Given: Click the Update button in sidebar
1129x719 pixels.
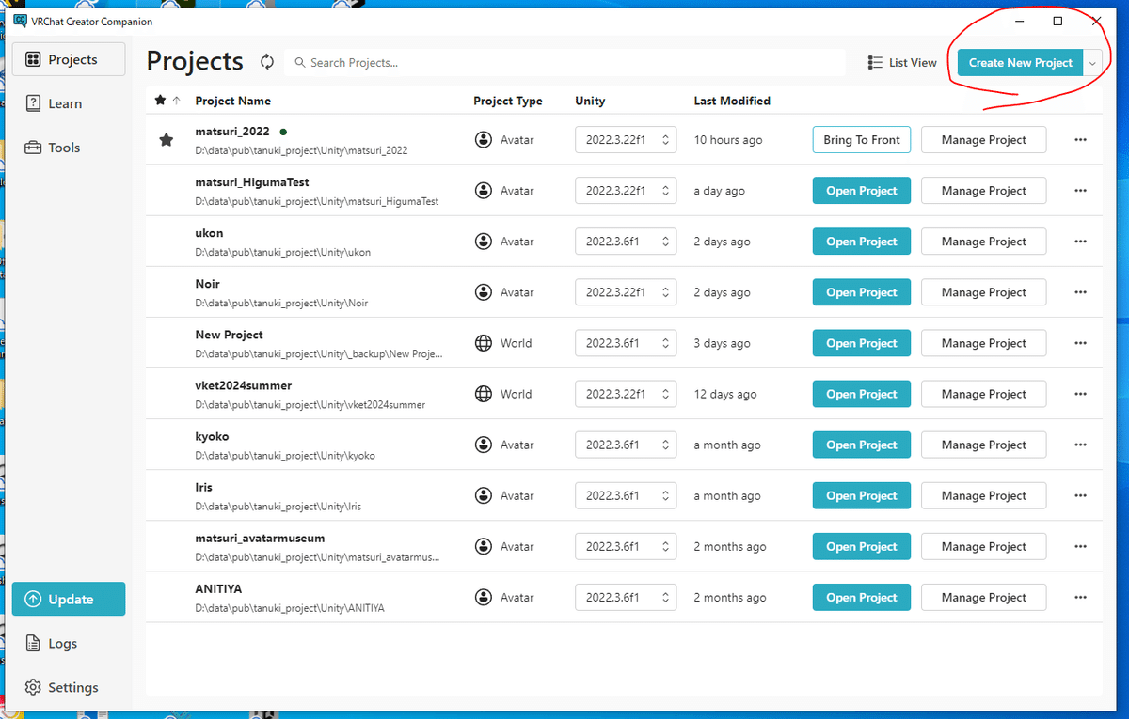Looking at the screenshot, I should click(x=69, y=600).
